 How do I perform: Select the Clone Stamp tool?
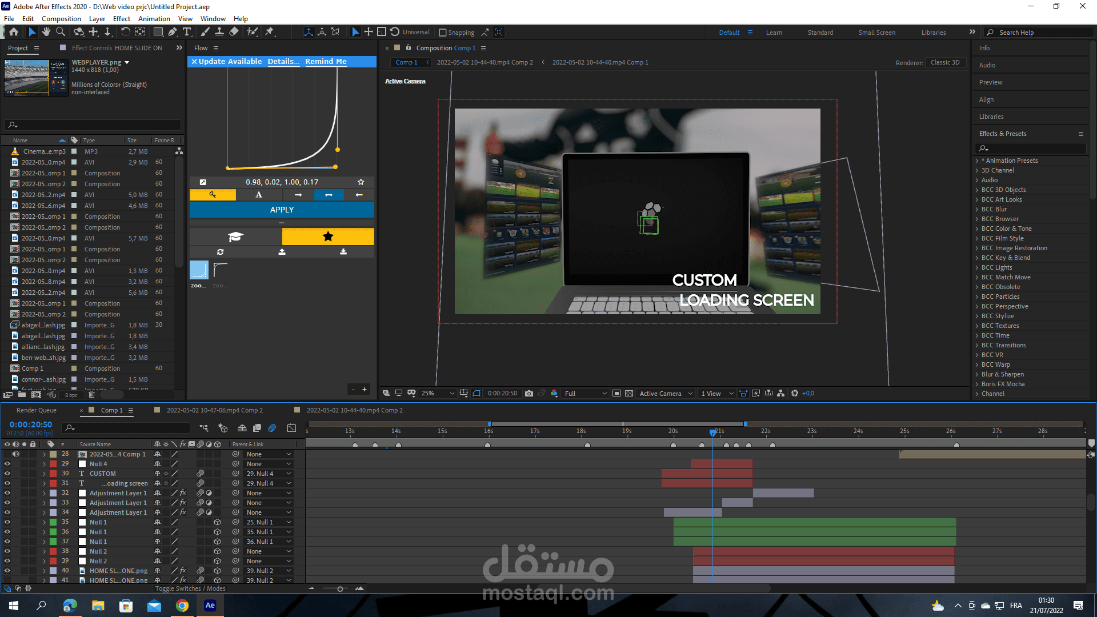coord(219,32)
